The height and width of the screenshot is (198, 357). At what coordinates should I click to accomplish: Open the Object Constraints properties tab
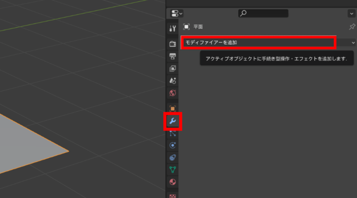point(173,158)
